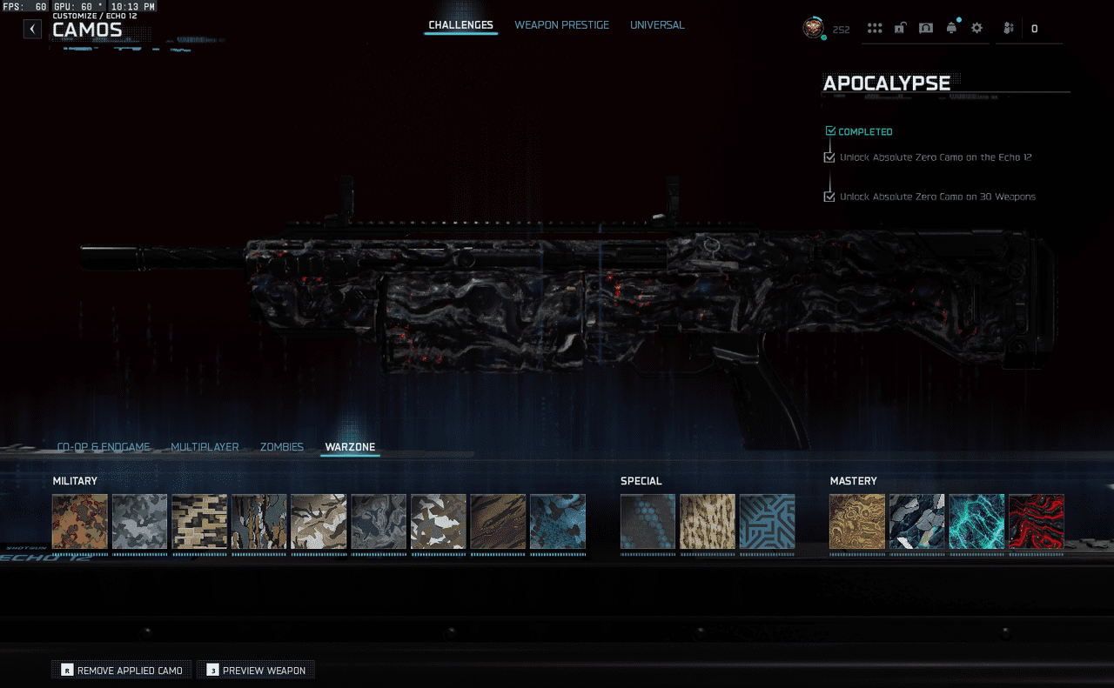Image resolution: width=1114 pixels, height=688 pixels.
Task: Click the player rank emblem avatar
Action: point(813,28)
